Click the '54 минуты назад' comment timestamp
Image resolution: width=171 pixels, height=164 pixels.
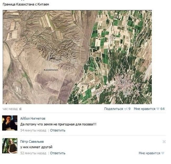coord(33,130)
